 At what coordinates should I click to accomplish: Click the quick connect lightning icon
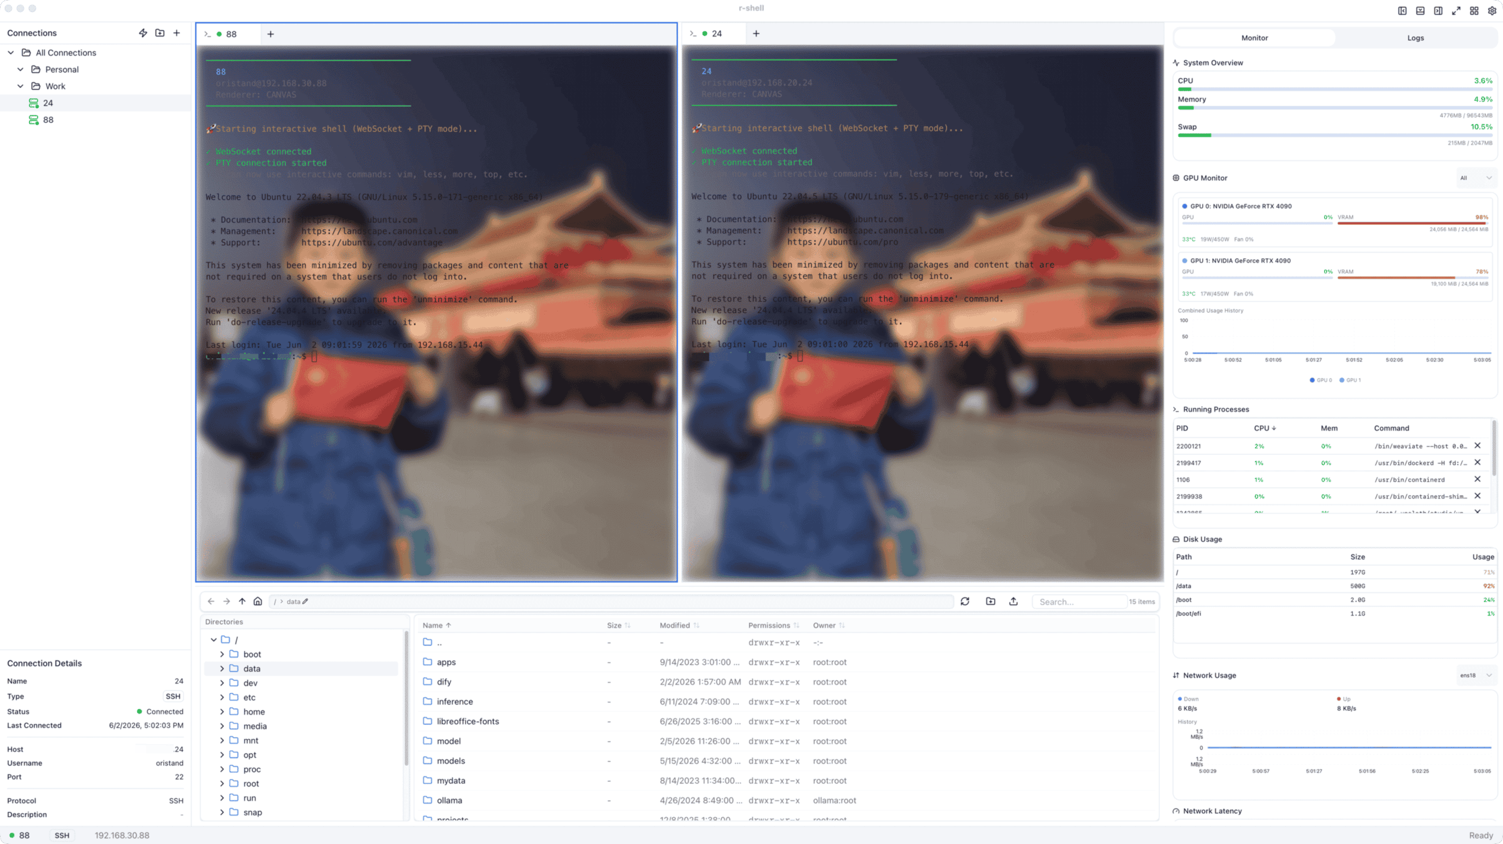pyautogui.click(x=143, y=33)
